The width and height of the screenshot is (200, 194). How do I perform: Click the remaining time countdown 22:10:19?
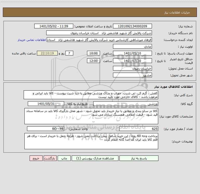pyautogui.click(x=47, y=53)
